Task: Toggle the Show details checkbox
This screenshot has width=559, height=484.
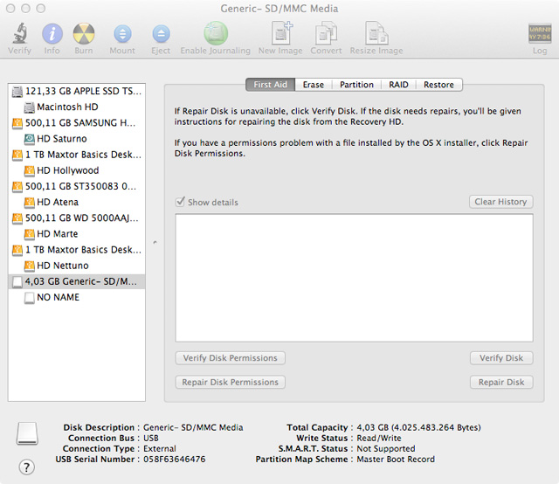Action: tap(181, 203)
